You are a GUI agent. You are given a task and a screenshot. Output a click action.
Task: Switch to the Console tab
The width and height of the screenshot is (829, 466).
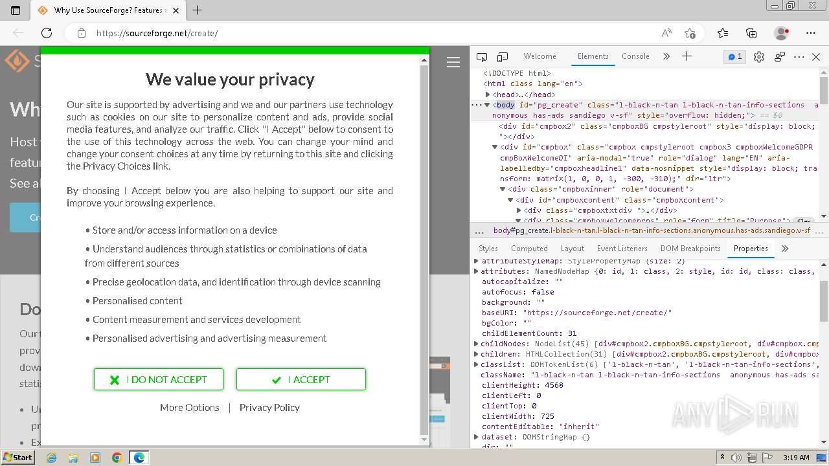tap(635, 56)
